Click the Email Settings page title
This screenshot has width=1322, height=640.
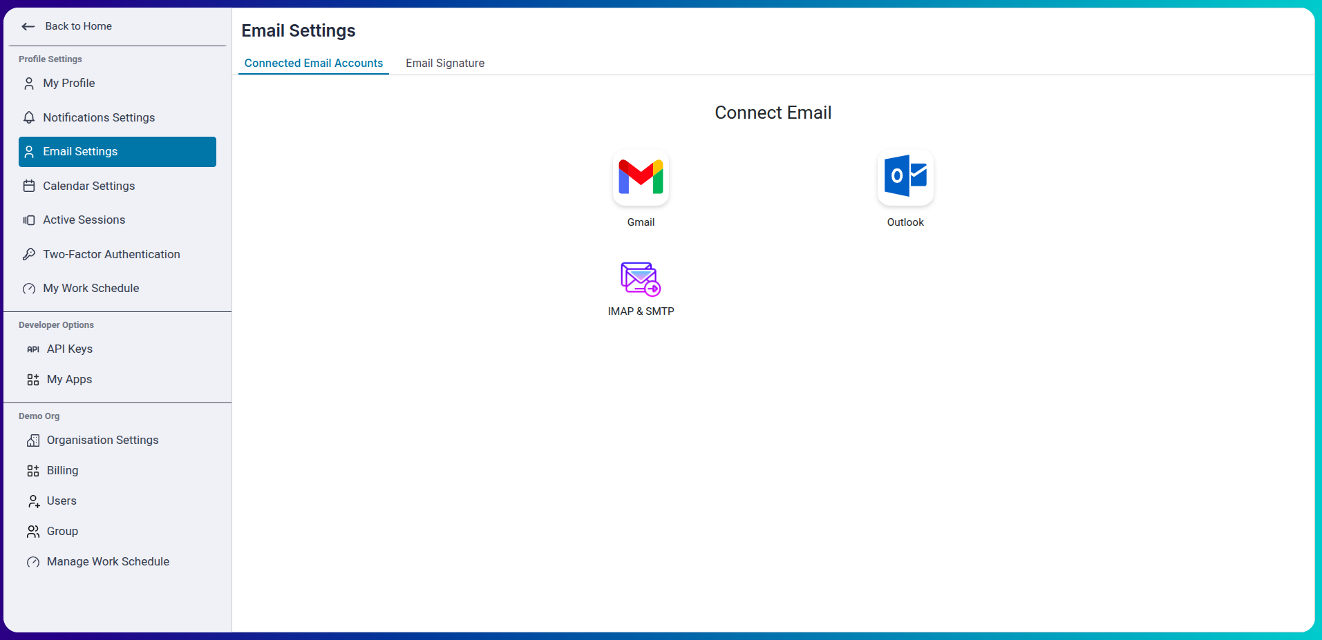pos(299,30)
